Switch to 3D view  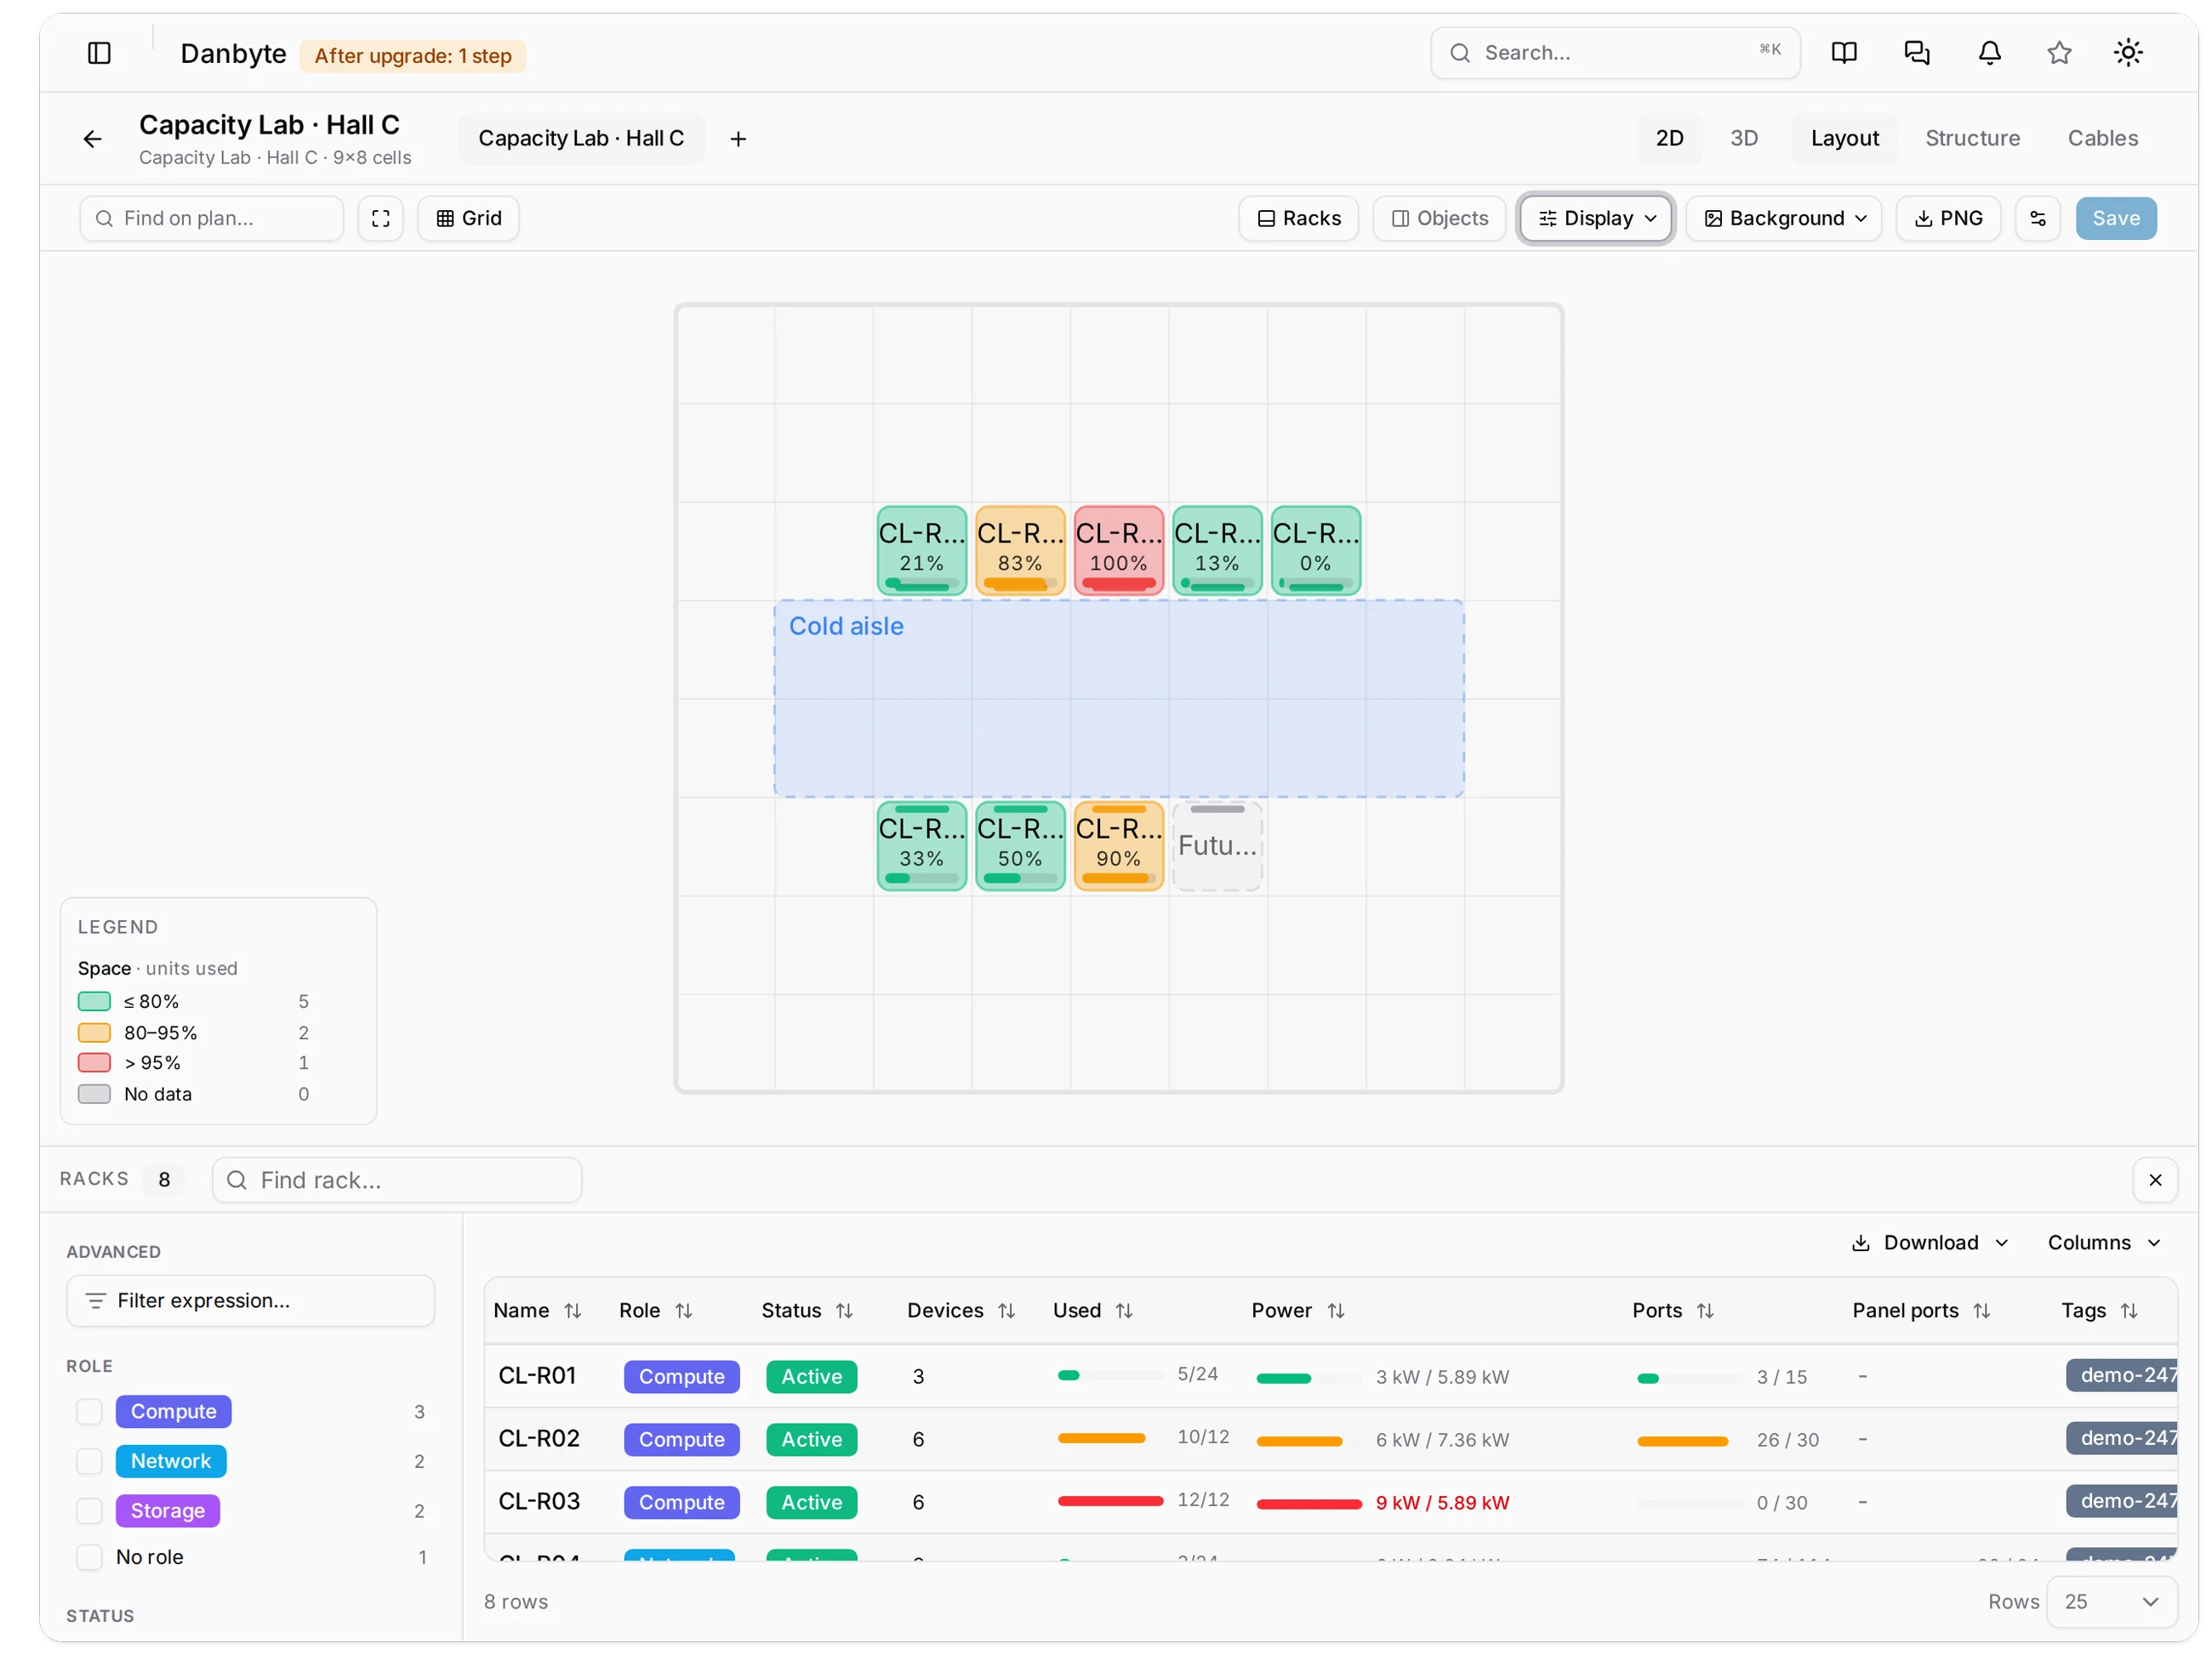[x=1743, y=138]
